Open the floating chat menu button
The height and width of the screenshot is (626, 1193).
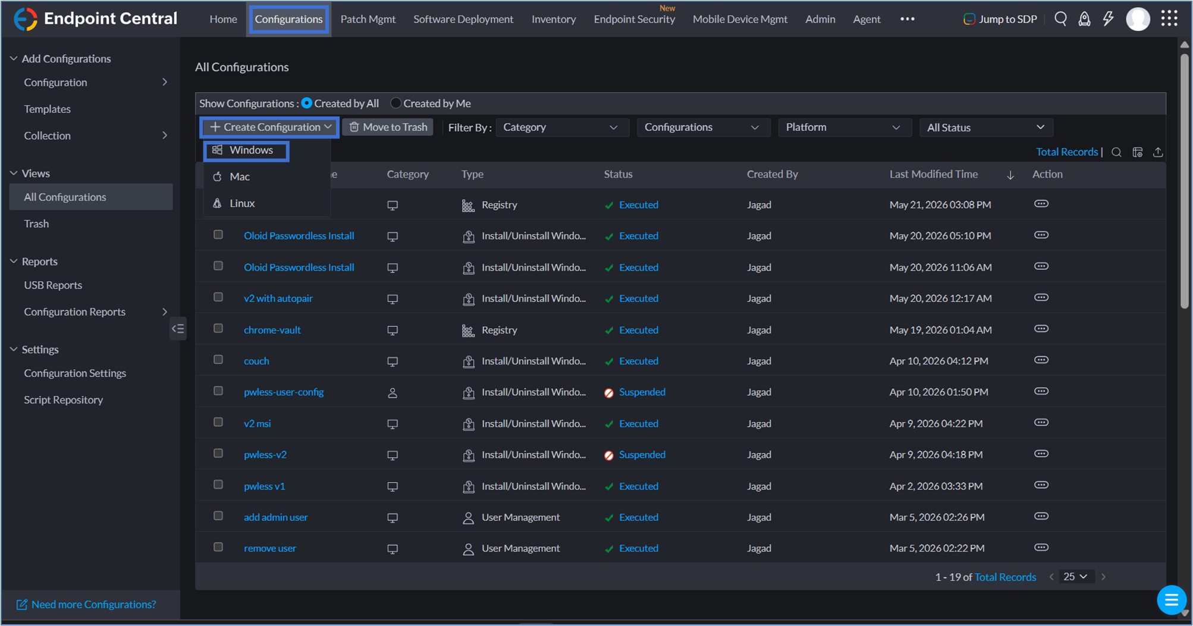click(x=1171, y=600)
